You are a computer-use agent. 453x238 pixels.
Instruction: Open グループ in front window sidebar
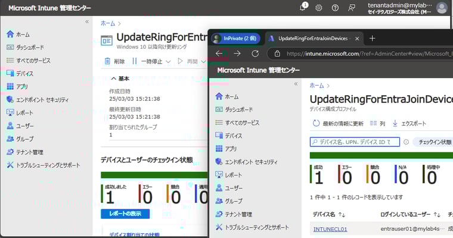(229, 201)
